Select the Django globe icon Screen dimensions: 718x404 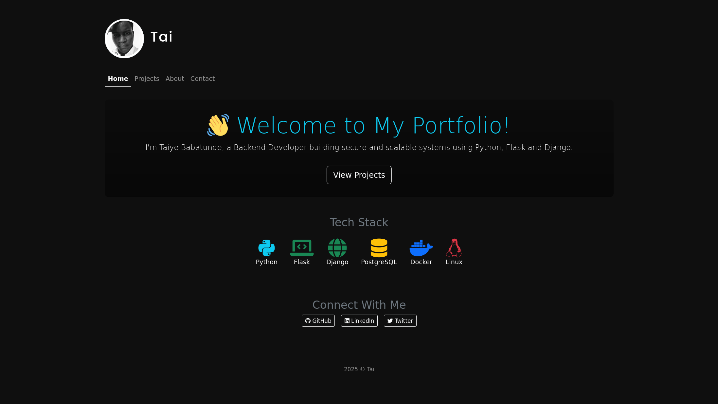[337, 248]
